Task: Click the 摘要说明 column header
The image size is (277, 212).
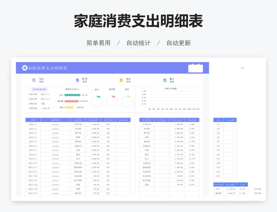Action: point(55,120)
